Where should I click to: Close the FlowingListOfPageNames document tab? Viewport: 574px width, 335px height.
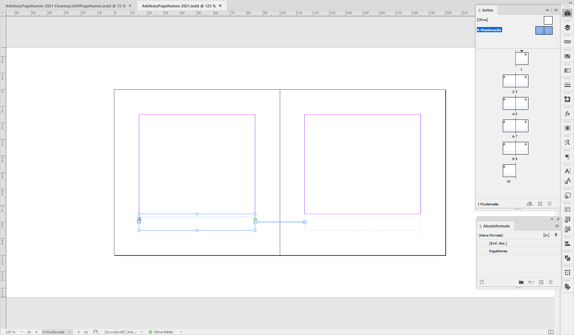[130, 6]
